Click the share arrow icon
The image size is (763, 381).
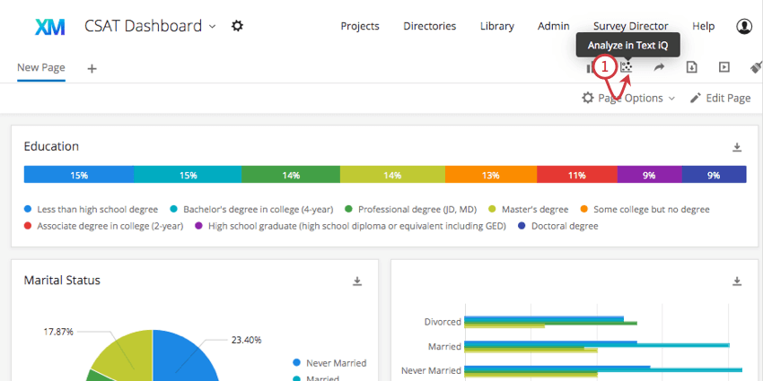[659, 67]
